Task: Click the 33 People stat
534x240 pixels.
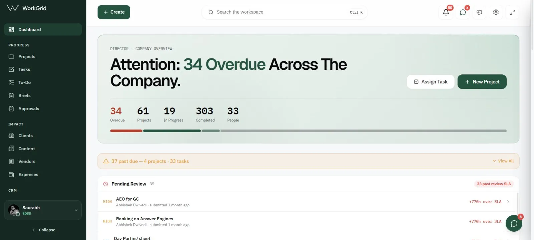Action: pyautogui.click(x=233, y=114)
